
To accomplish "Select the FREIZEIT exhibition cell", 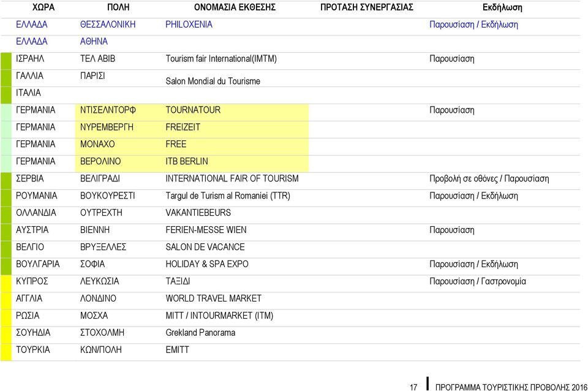I will [183, 127].
